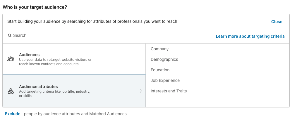Click the Exclude link
This screenshot has width=292, height=119.
[13, 114]
